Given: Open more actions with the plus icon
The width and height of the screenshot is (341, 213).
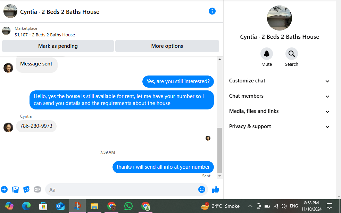Looking at the screenshot, I should coord(4,189).
